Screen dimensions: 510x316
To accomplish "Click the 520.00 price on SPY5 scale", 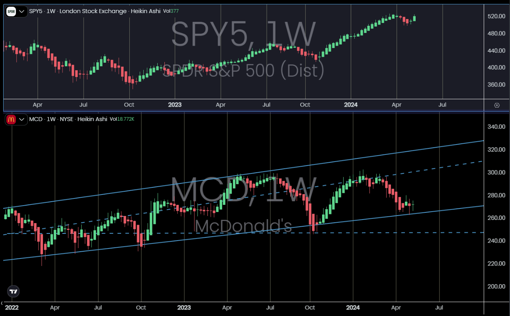I will point(496,16).
